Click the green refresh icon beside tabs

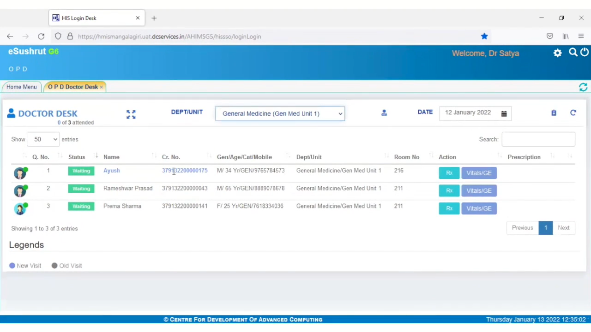[583, 87]
